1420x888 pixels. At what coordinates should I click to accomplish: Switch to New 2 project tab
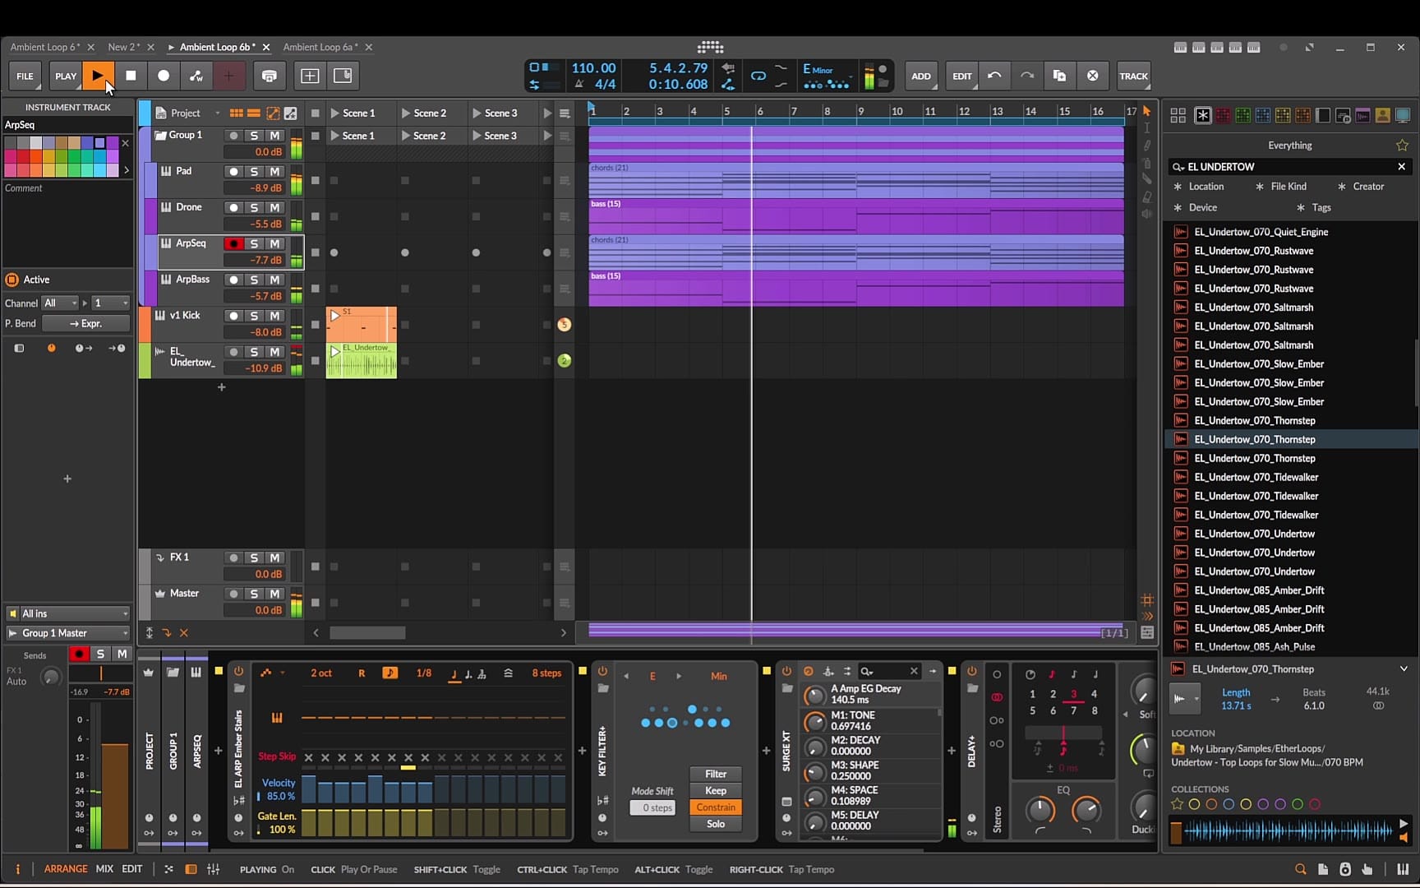(x=124, y=47)
